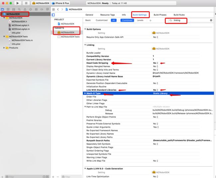Clear the linking search text
The width and height of the screenshot is (216, 178).
point(211,20)
